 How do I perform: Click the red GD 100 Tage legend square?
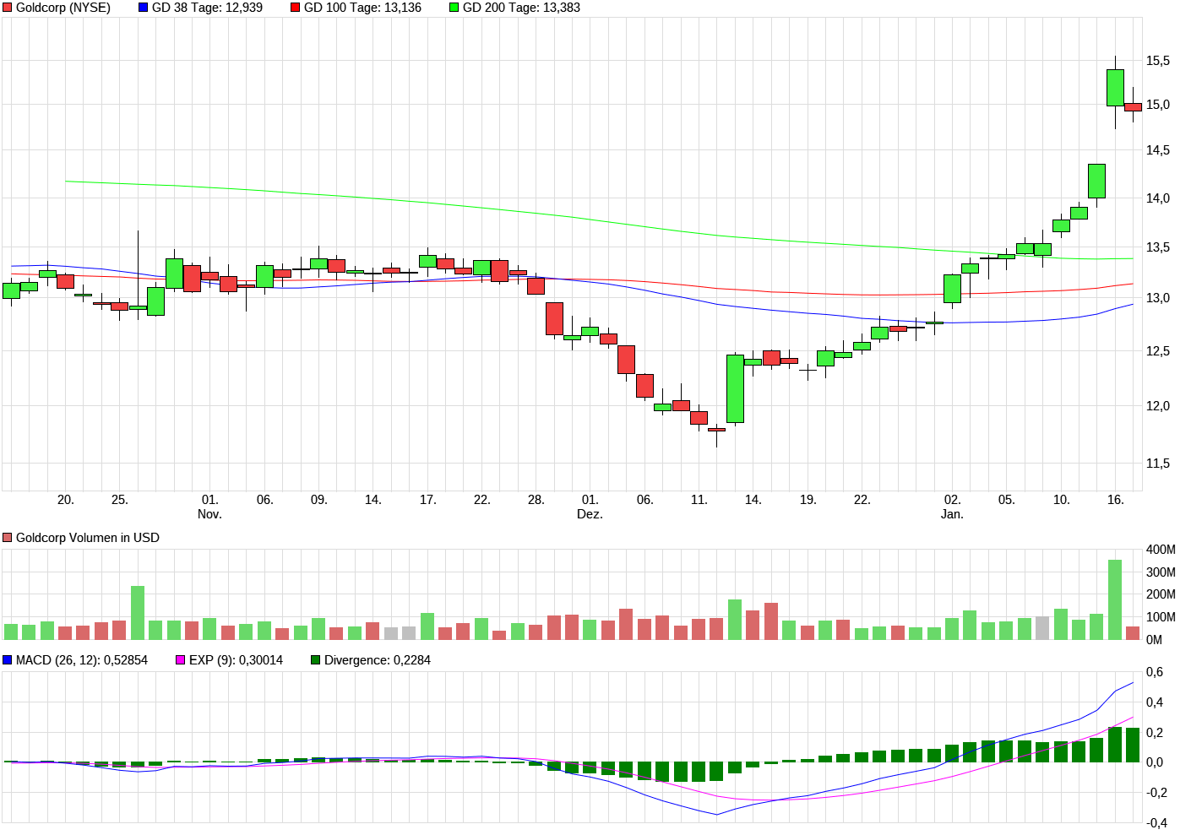tap(295, 8)
